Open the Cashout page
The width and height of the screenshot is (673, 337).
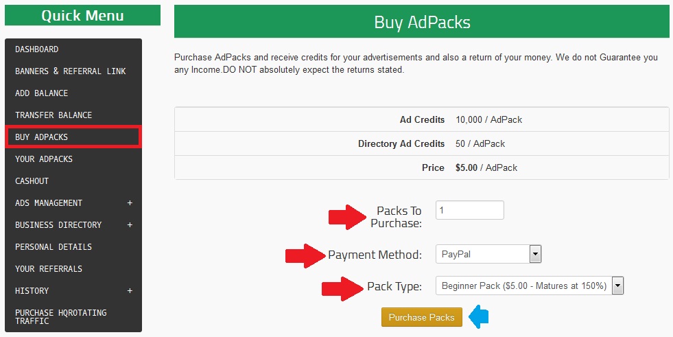click(32, 181)
